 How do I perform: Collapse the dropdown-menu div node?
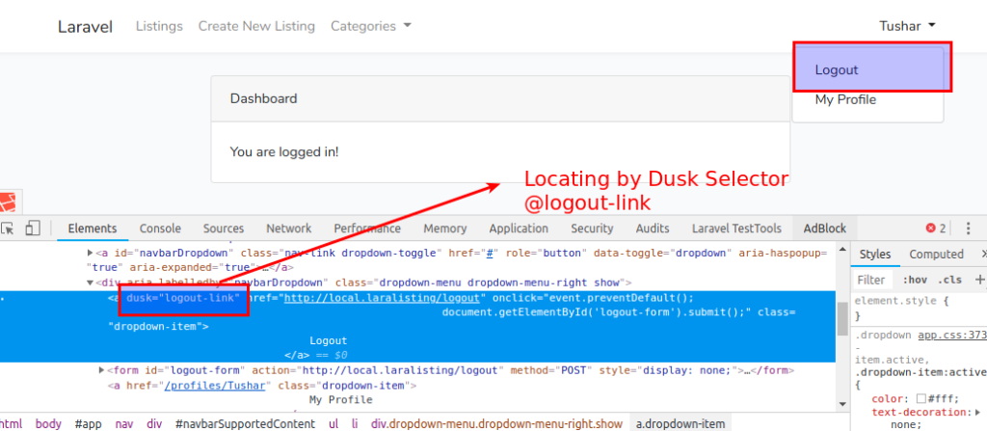pos(90,283)
